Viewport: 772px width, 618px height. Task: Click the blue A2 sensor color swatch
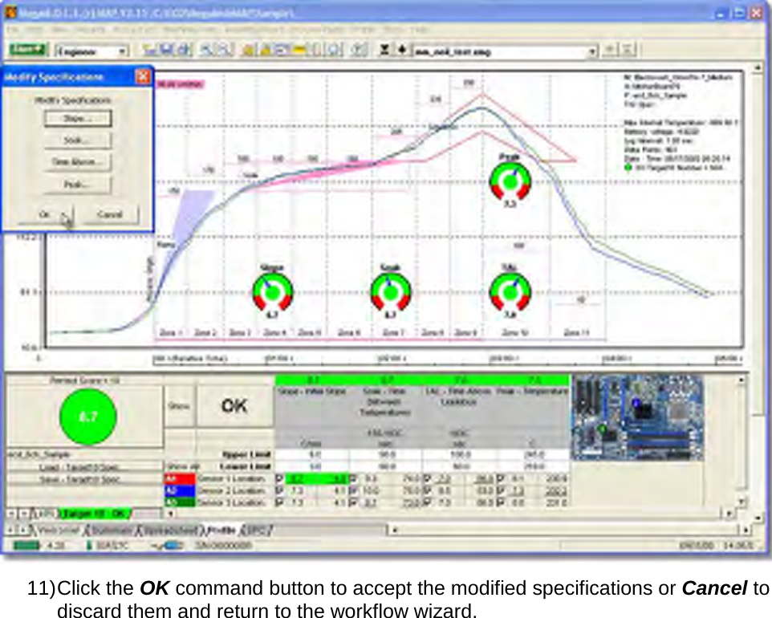[x=179, y=490]
